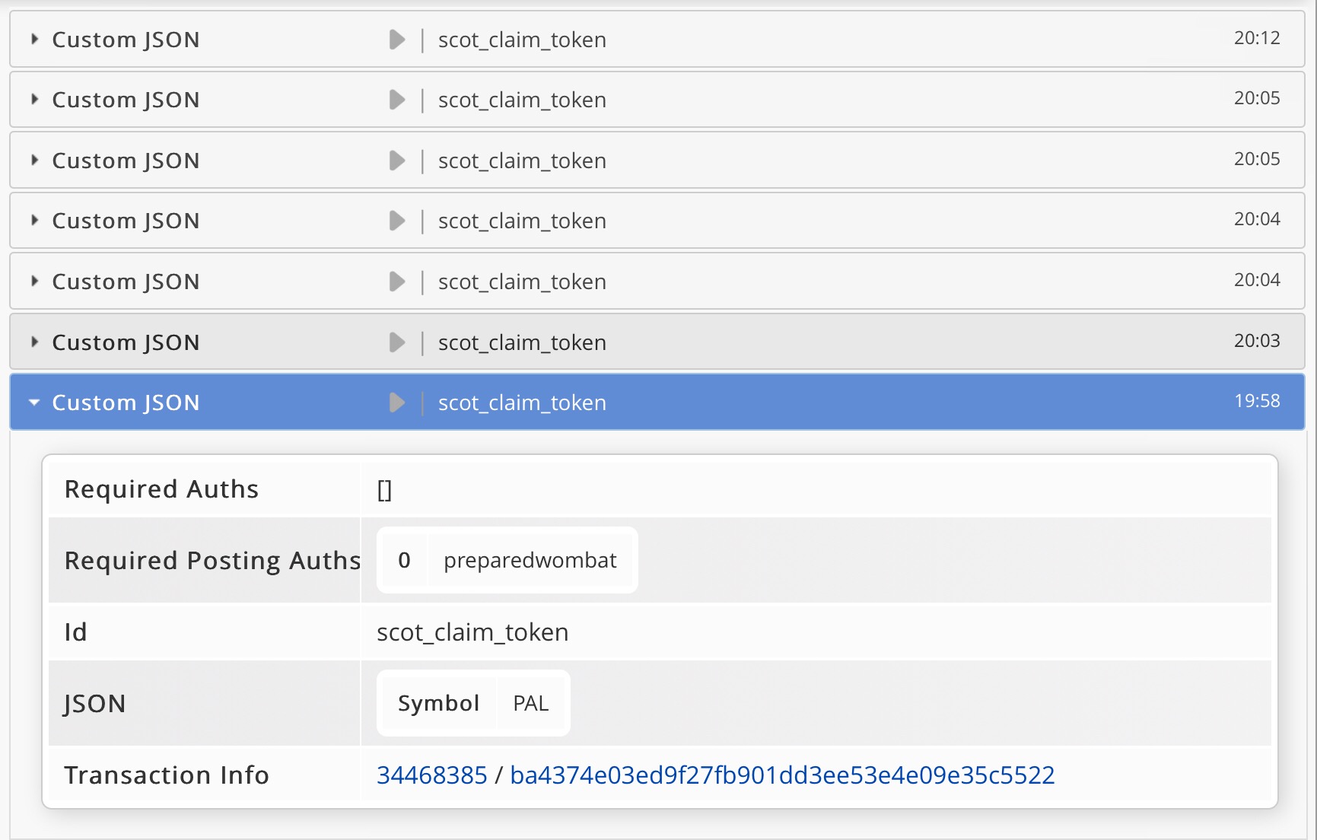Select the 19:58 timestamp on highlighted row

tap(1257, 401)
